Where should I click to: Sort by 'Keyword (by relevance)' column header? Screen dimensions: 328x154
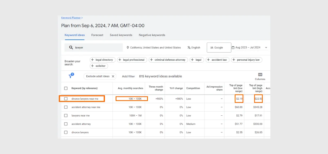pos(84,88)
